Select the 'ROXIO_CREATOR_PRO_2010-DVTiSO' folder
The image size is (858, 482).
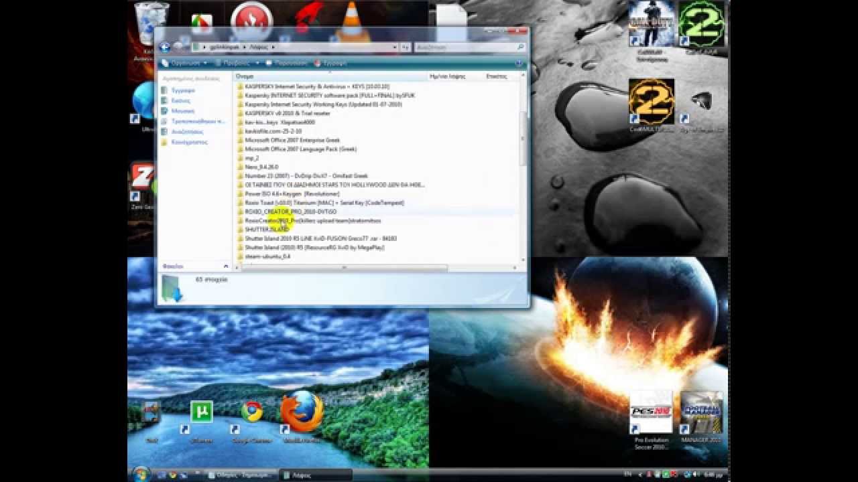(x=290, y=212)
